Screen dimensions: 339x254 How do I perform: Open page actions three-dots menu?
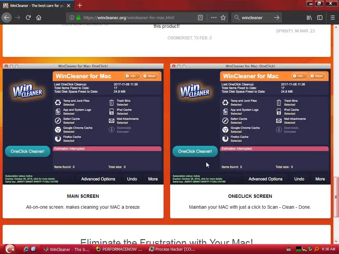[214, 18]
